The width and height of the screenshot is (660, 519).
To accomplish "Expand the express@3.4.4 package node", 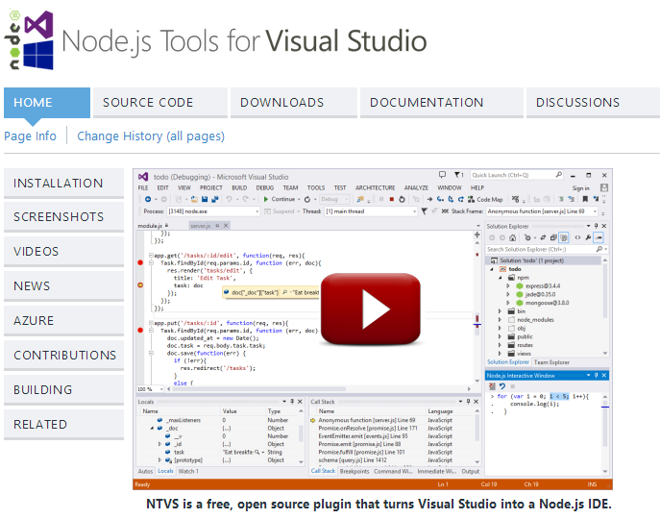I will tap(508, 285).
